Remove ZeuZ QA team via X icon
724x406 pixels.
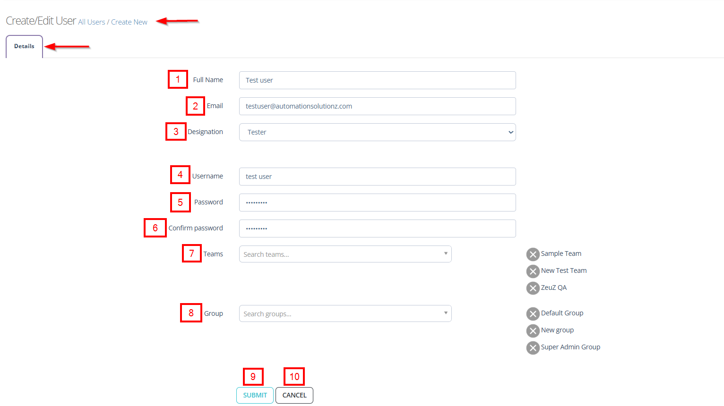(533, 288)
